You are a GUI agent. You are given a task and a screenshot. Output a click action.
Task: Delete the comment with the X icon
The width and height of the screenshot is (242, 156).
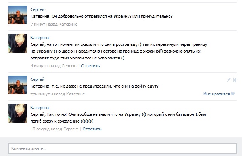click(234, 80)
